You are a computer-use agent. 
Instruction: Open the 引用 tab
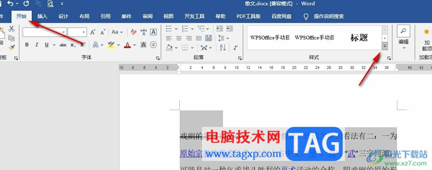click(105, 16)
